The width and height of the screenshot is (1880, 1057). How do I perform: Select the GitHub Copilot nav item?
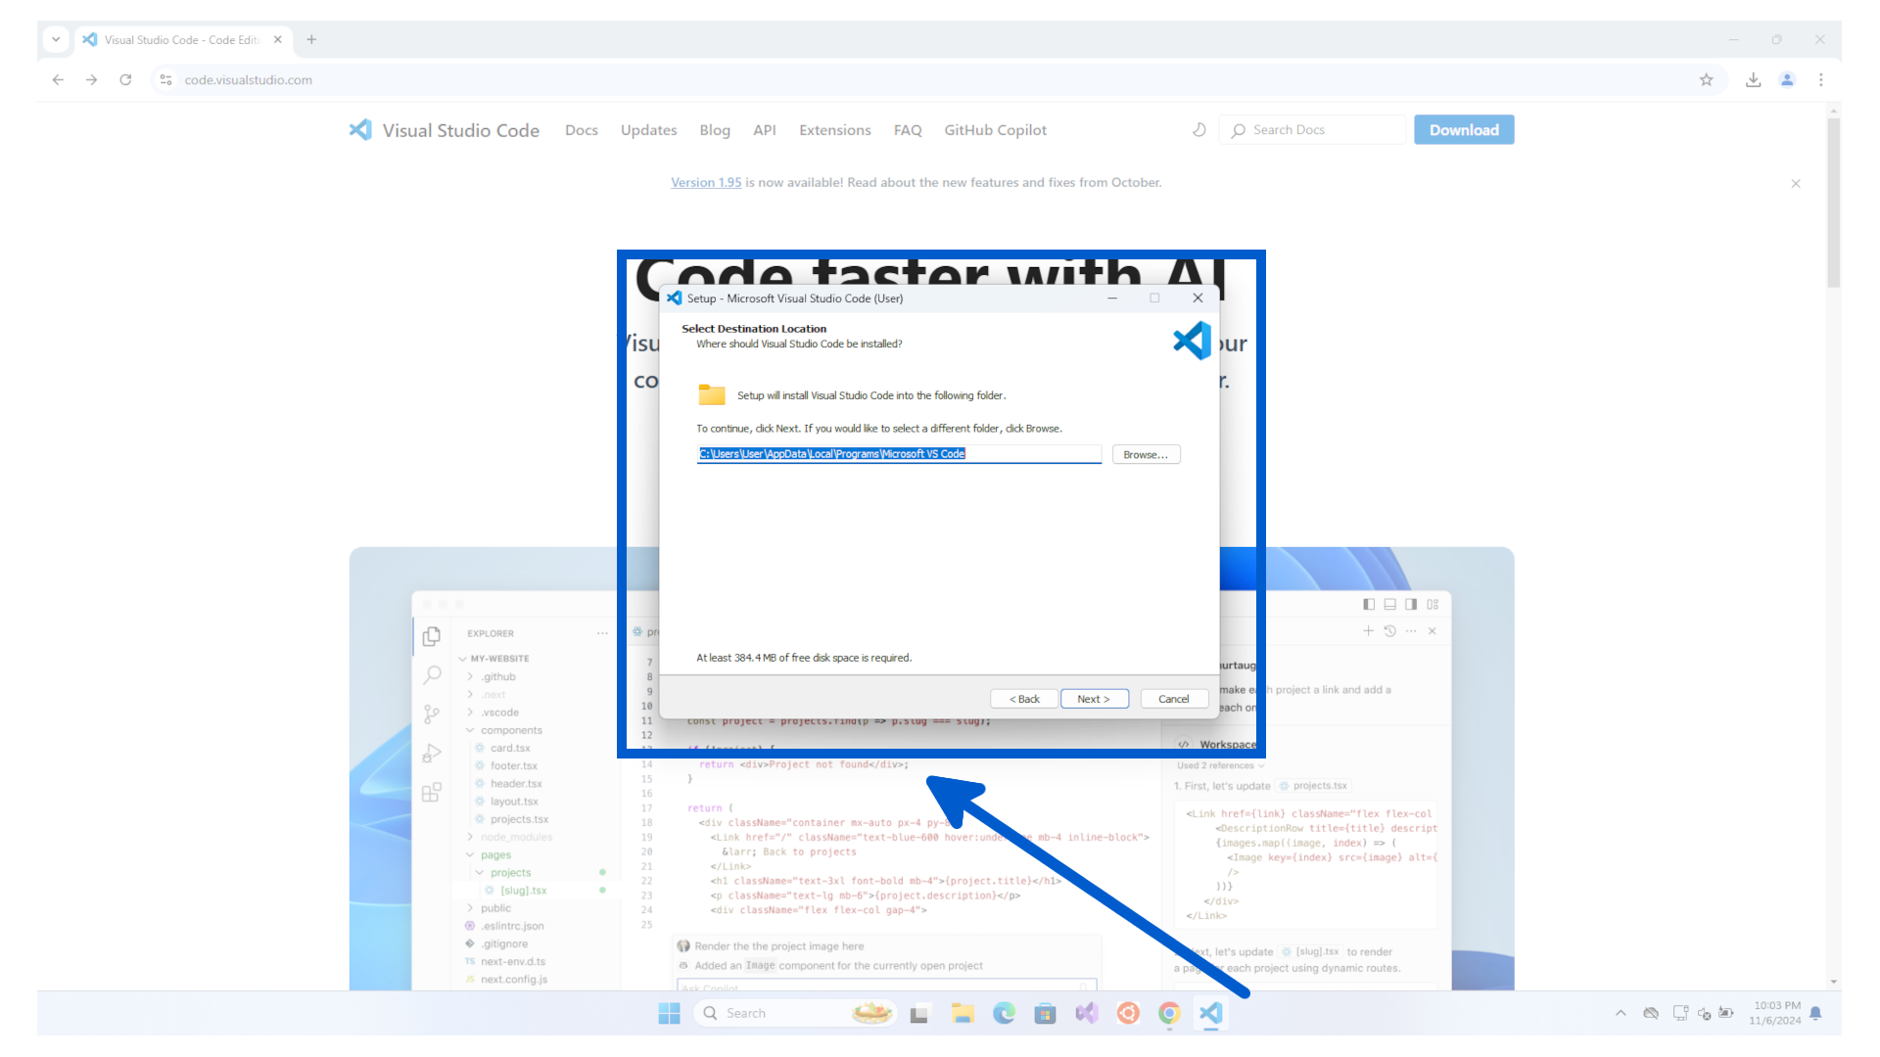995,129
